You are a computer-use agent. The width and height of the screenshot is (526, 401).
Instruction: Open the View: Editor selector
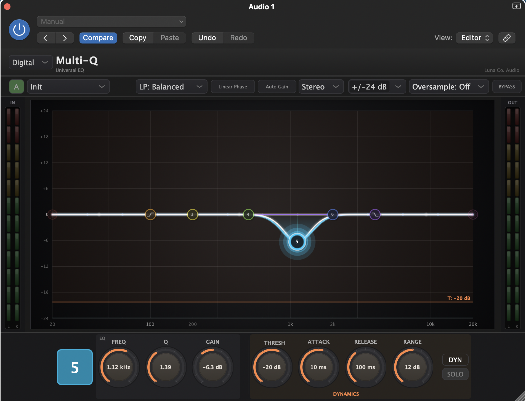coord(474,38)
